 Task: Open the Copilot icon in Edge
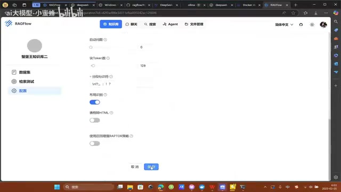336,13
